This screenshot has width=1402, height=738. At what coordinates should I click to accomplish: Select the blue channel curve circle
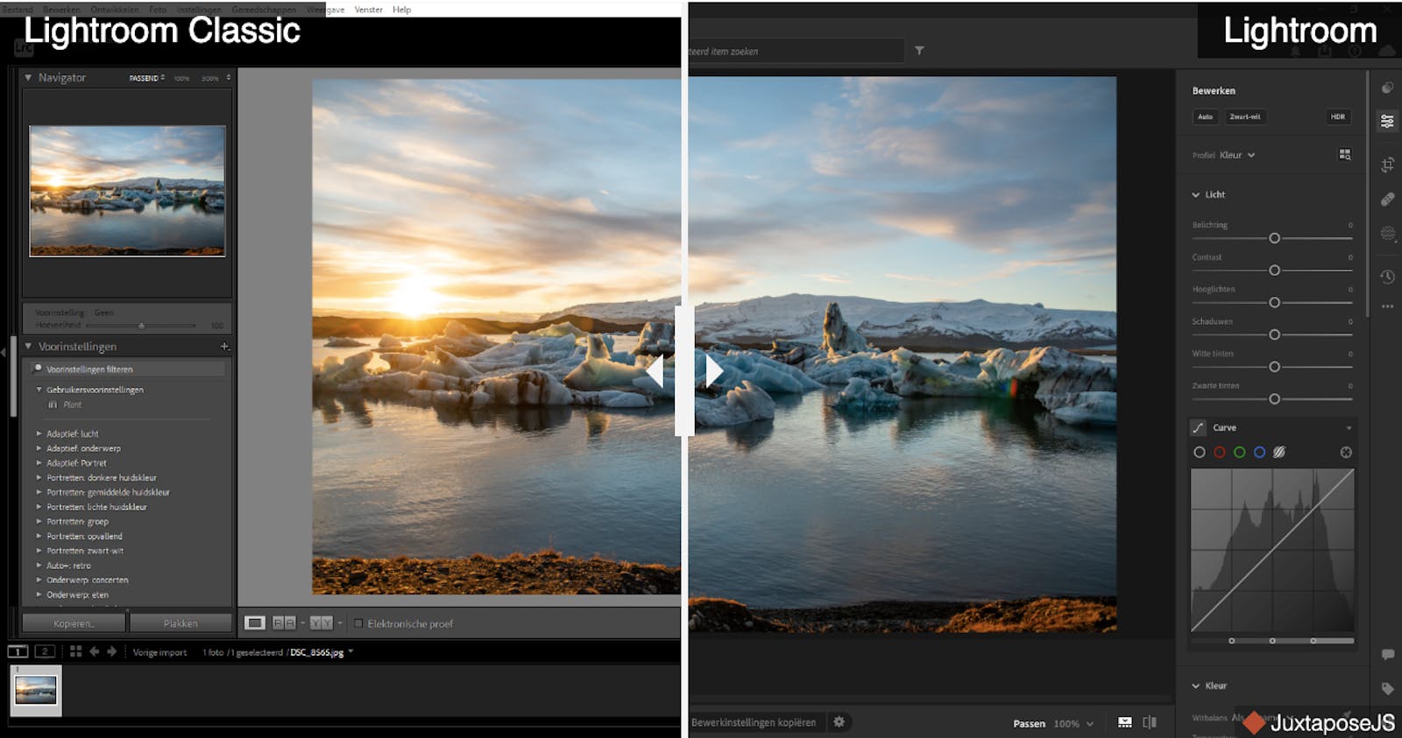(x=1259, y=453)
